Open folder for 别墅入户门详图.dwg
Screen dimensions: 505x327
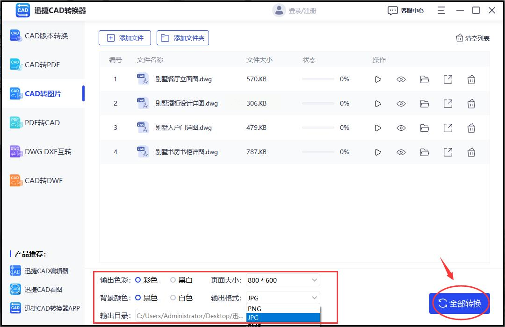click(x=425, y=128)
